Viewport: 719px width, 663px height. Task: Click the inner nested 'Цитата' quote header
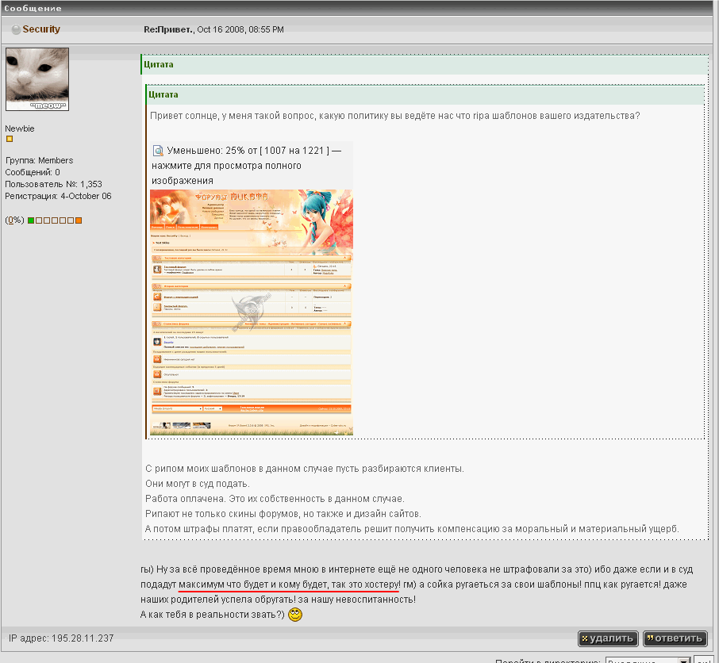pos(163,94)
